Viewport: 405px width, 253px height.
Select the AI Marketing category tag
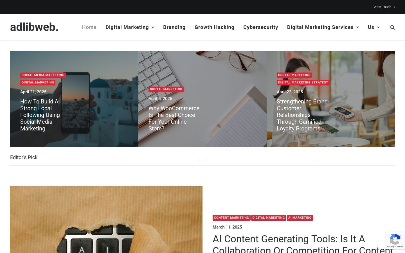point(300,218)
